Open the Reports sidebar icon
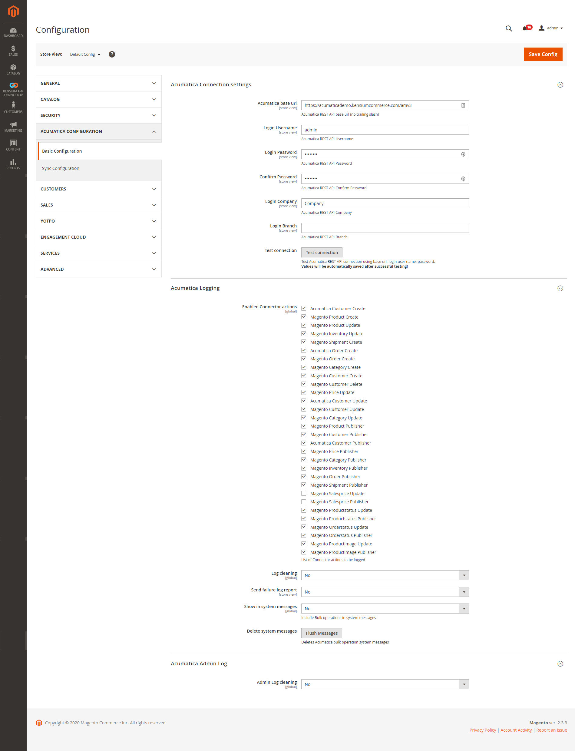 point(13,164)
